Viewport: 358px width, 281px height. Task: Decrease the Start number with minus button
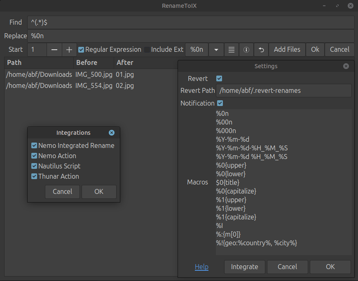pos(54,50)
